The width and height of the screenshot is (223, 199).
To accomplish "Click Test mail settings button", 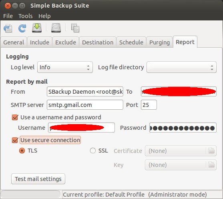I will pos(38,179).
